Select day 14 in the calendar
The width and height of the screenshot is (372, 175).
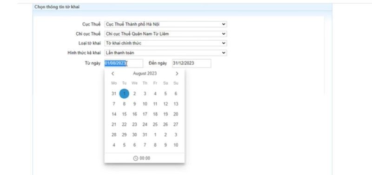click(x=114, y=114)
